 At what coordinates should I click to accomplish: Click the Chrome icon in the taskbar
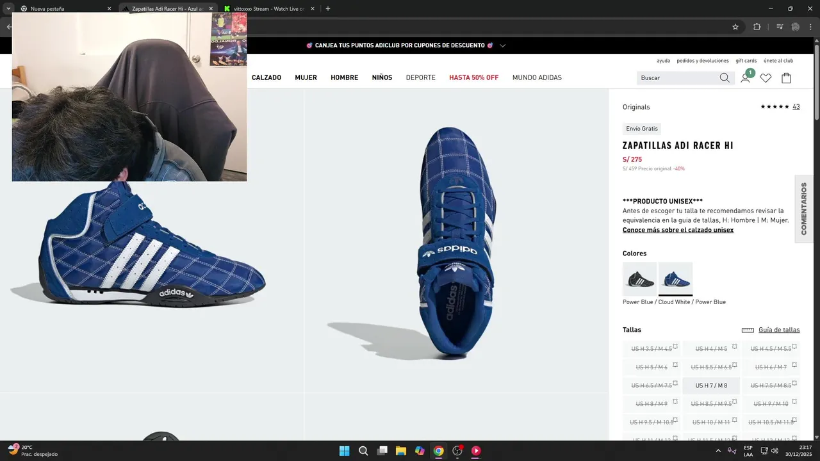click(x=438, y=451)
